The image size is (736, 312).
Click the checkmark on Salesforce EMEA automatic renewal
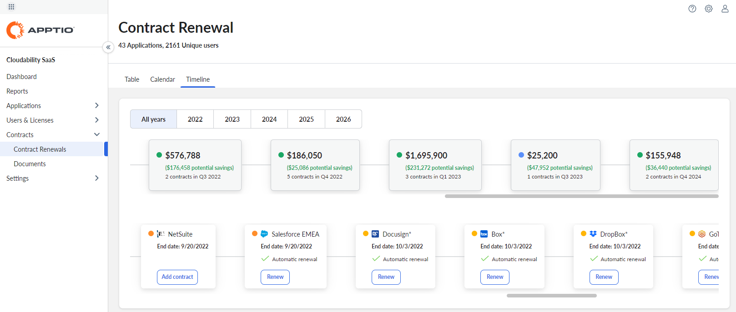pos(265,259)
